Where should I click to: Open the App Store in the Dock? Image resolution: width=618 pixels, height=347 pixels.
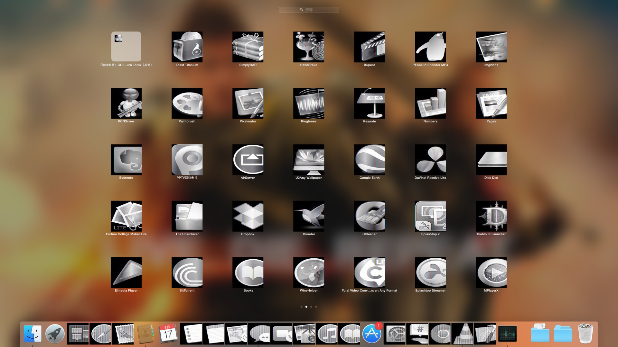372,334
